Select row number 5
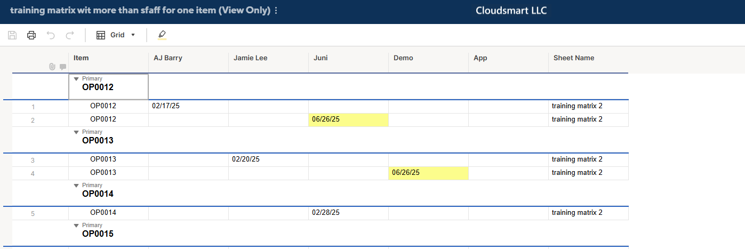The image size is (745, 249). (x=33, y=214)
